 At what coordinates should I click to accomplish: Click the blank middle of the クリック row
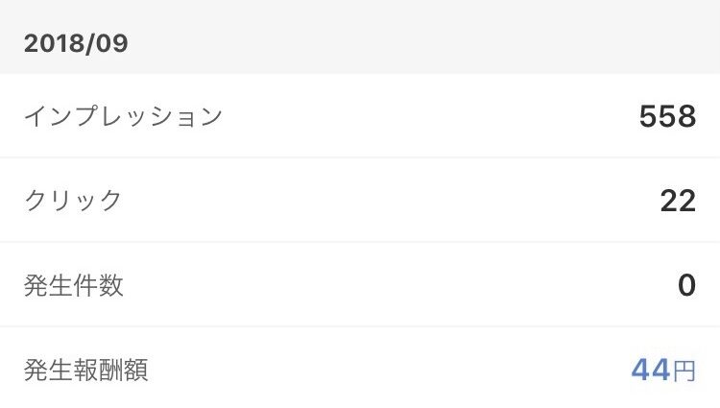click(384, 201)
